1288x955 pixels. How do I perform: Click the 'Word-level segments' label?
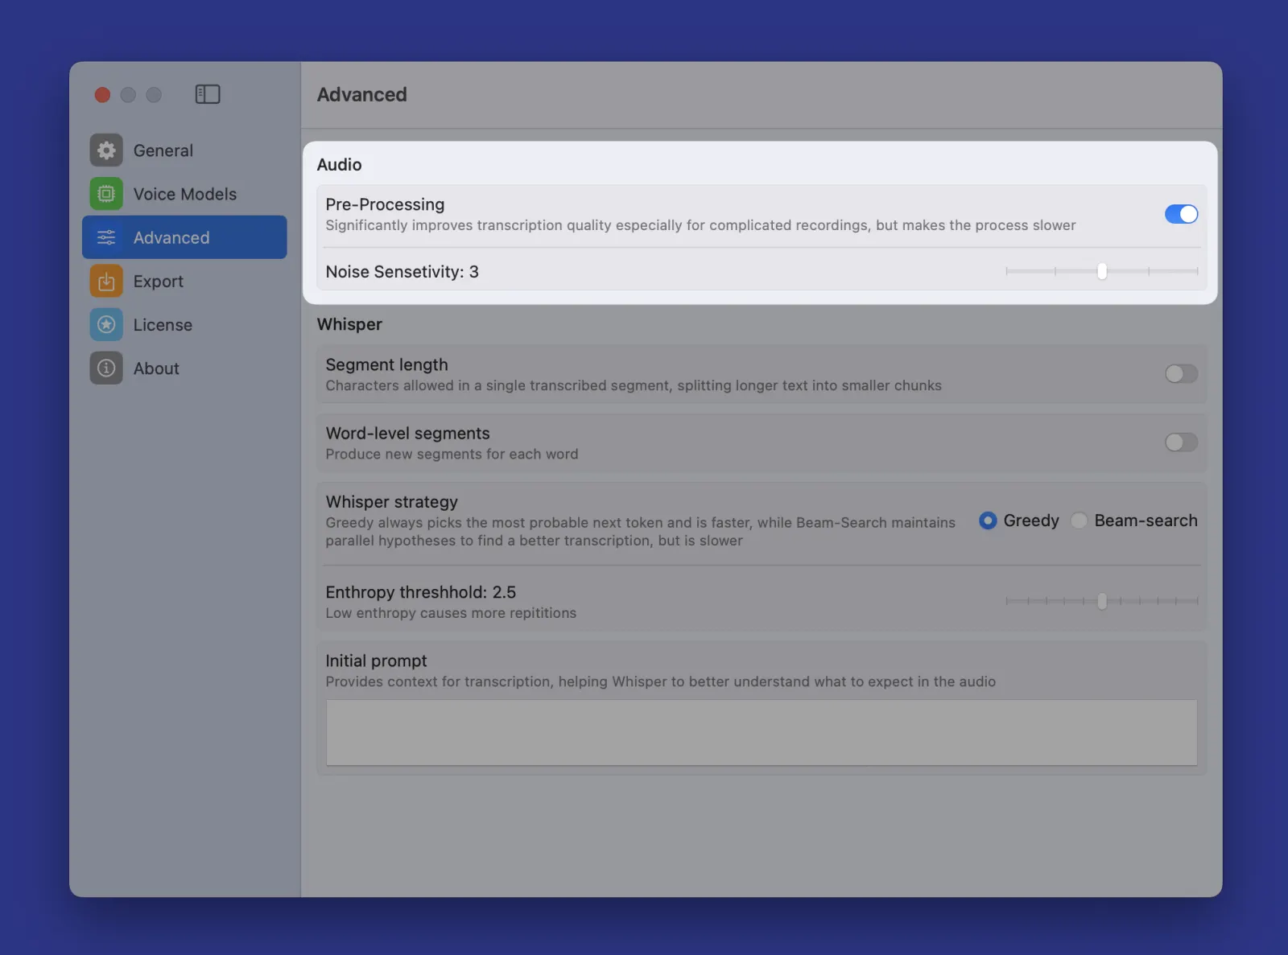pyautogui.click(x=408, y=433)
